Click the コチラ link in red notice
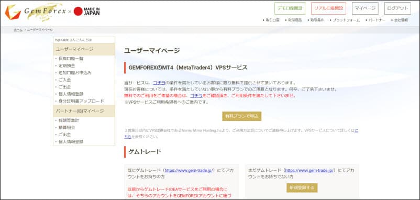The image size is (420, 200). click(x=196, y=96)
